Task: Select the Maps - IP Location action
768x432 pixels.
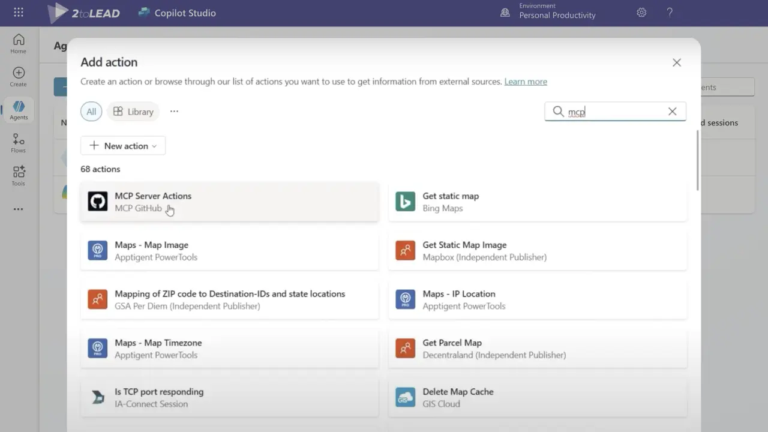Action: (x=538, y=299)
